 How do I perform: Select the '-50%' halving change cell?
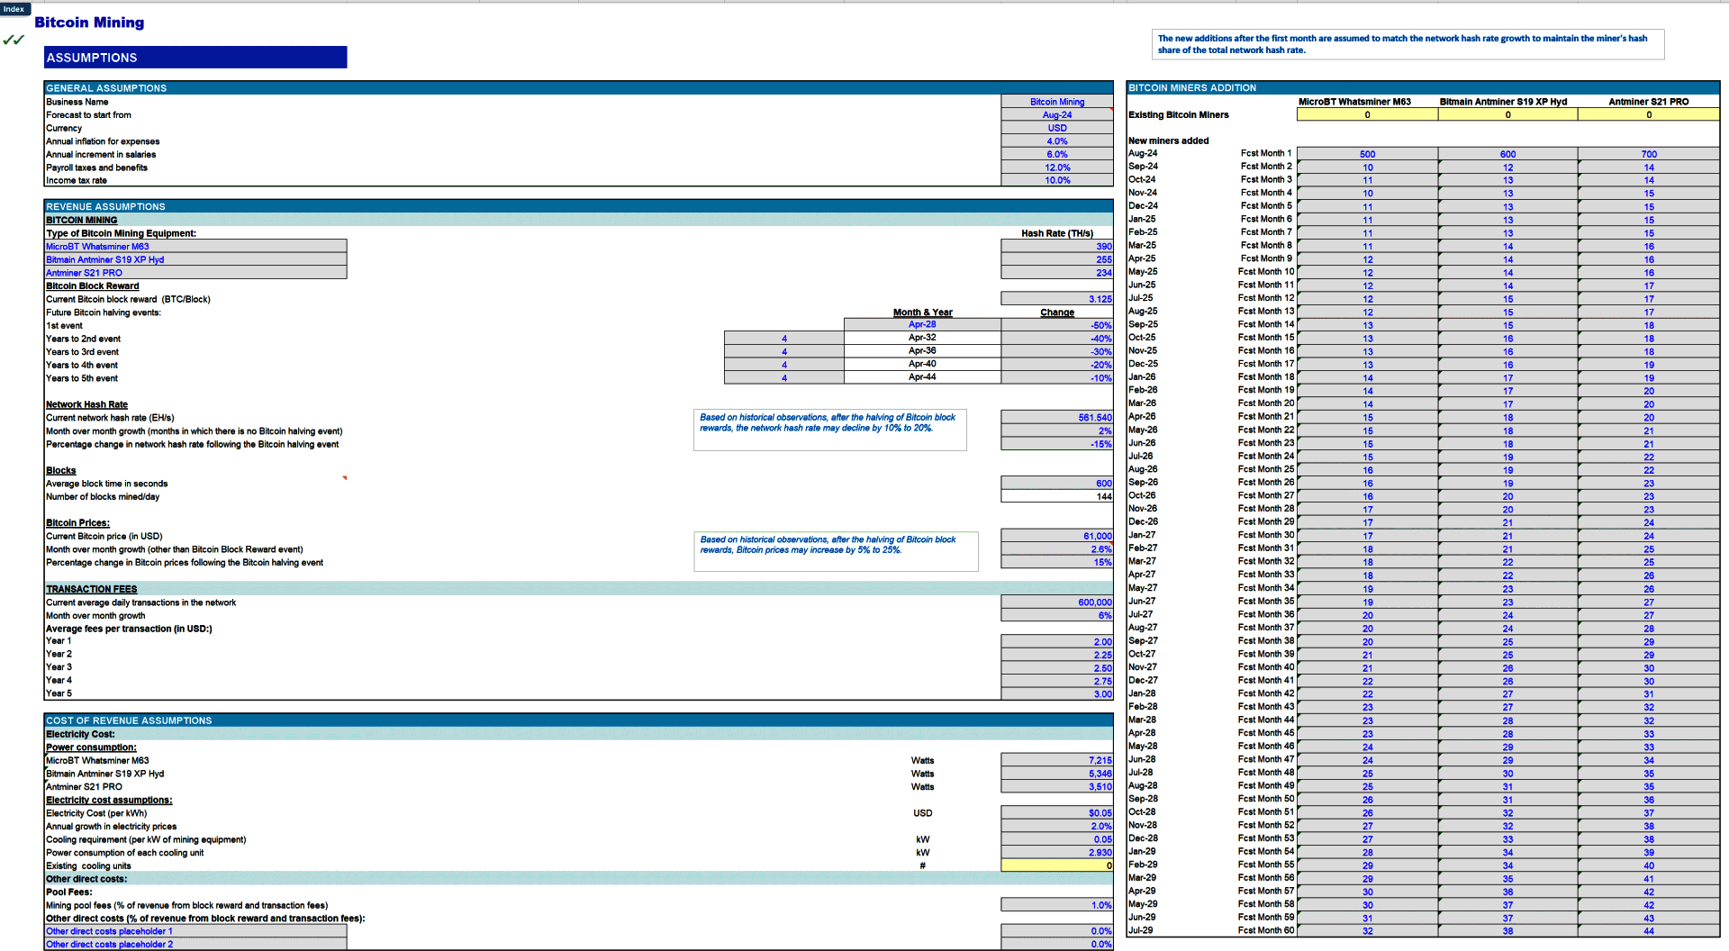coord(1057,325)
